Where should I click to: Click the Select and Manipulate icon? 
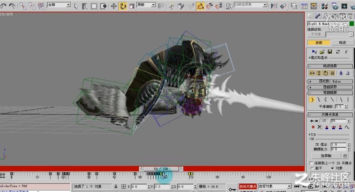(x=171, y=6)
